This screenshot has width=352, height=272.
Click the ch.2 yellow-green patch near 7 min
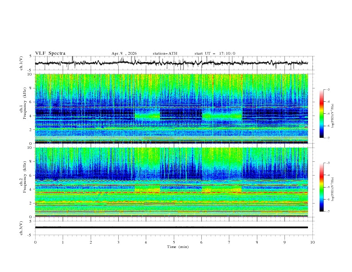[222, 189]
